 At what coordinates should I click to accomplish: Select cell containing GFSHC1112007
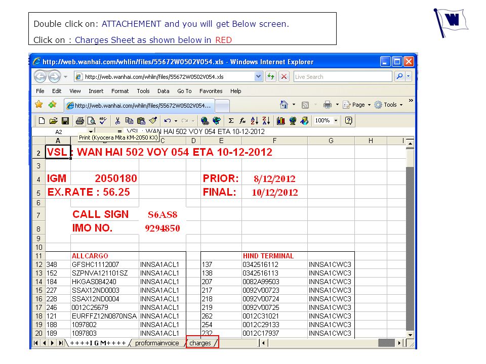click(105, 264)
